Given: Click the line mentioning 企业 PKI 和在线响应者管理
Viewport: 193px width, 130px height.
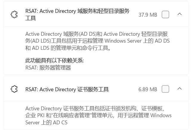Looking at the screenshot, I should pos(98,115).
